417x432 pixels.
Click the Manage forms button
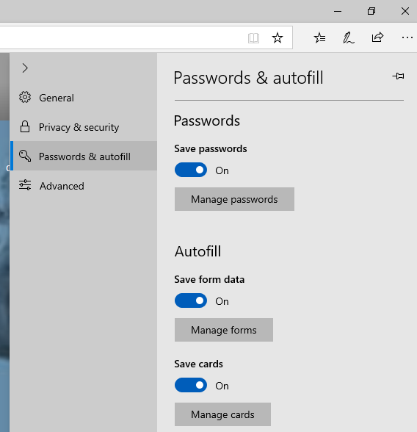(x=224, y=330)
